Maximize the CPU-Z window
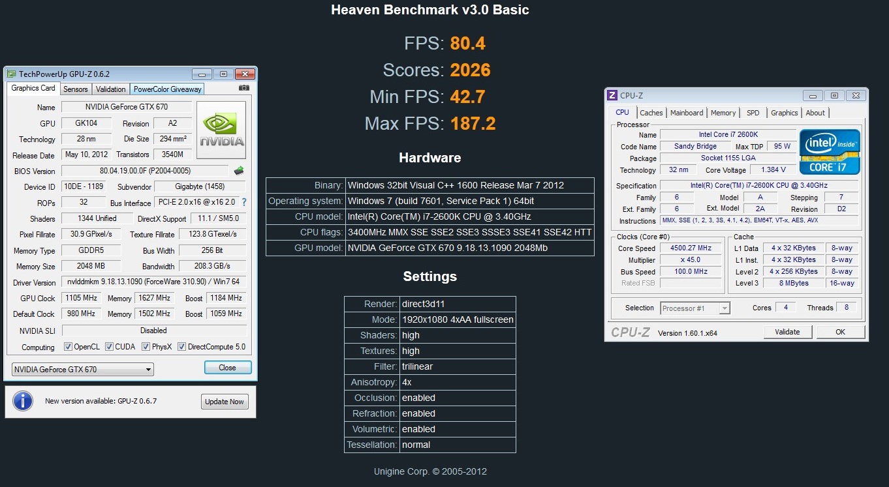The height and width of the screenshot is (487, 889). (x=835, y=95)
